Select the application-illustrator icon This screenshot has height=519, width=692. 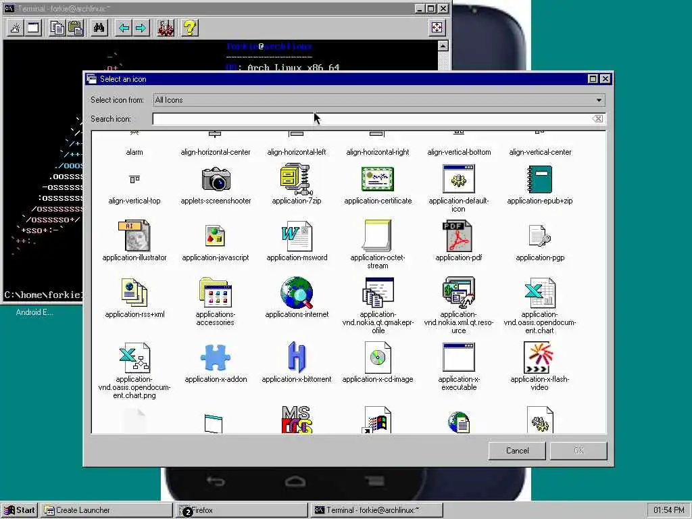pos(134,236)
